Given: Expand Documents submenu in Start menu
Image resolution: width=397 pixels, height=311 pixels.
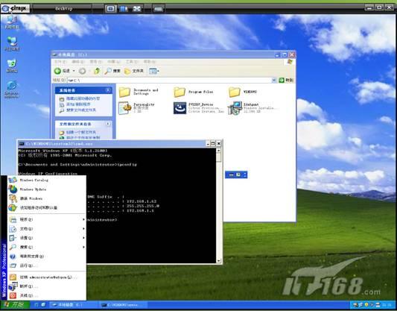Looking at the screenshot, I should coord(47,229).
